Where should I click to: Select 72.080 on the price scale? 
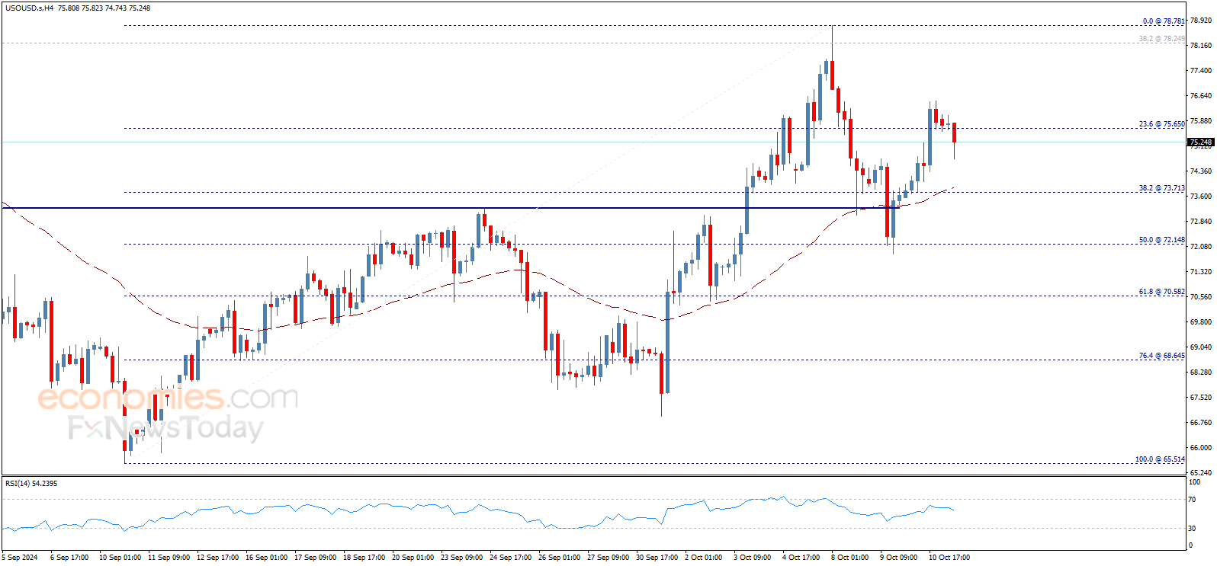click(x=1201, y=247)
